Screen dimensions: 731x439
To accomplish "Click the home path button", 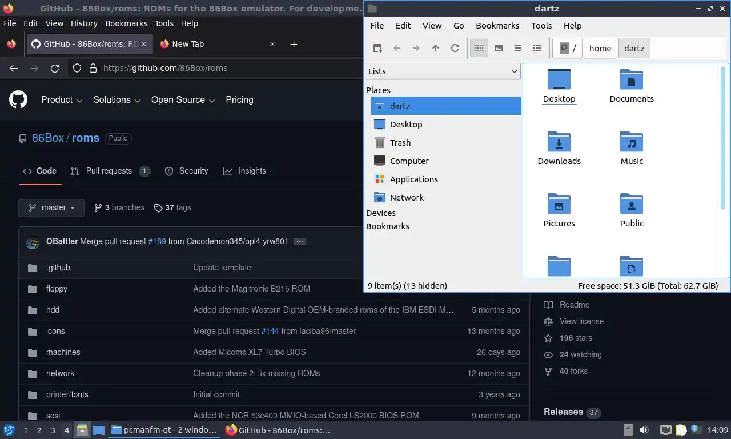I will pos(600,49).
